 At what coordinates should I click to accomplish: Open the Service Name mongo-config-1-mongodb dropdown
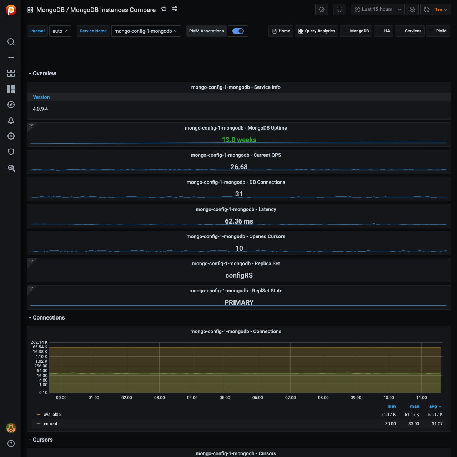146,31
